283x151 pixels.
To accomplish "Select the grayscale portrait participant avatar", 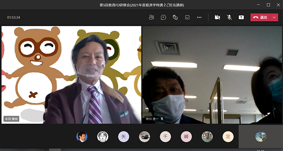I will pyautogui.click(x=103, y=136).
